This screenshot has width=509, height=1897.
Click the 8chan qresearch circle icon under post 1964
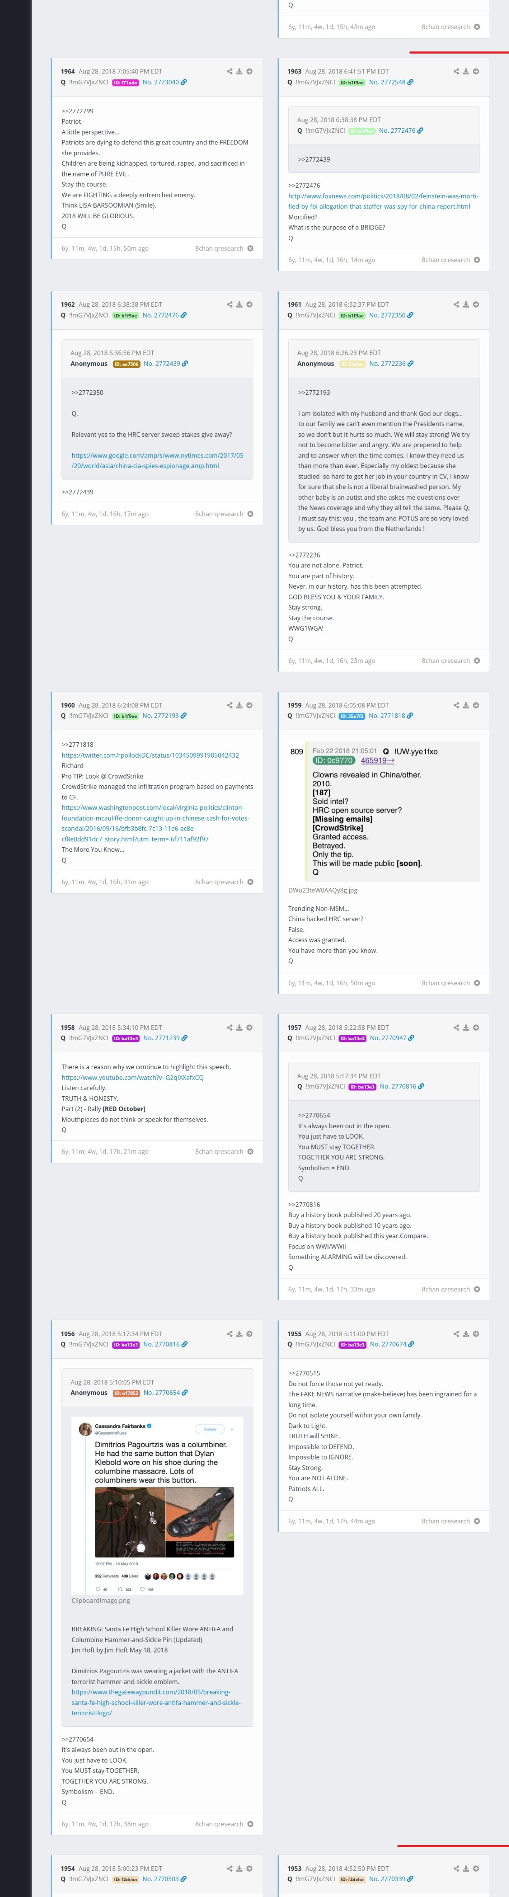point(250,248)
